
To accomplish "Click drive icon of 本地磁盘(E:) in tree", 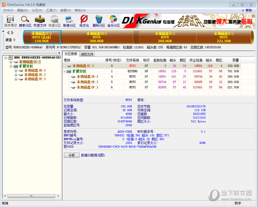I will 21,75.
